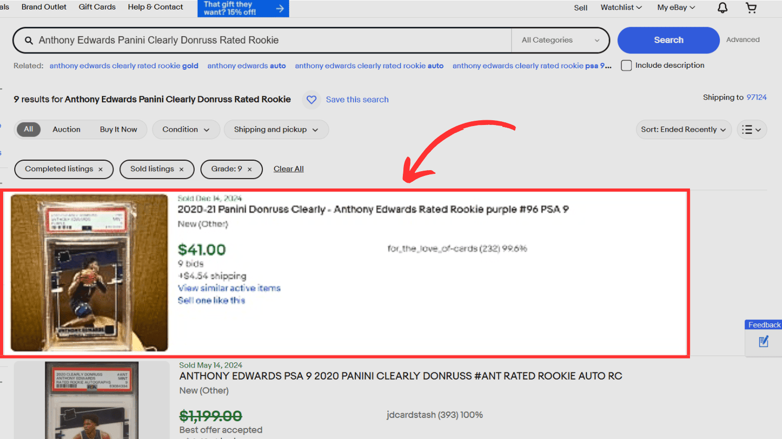Viewport: 782px width, 439px height.
Task: Open the 2020-21 Panini Donruss Clearly listing title
Action: click(x=373, y=210)
